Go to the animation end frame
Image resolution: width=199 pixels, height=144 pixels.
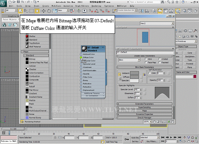(x=180, y=137)
